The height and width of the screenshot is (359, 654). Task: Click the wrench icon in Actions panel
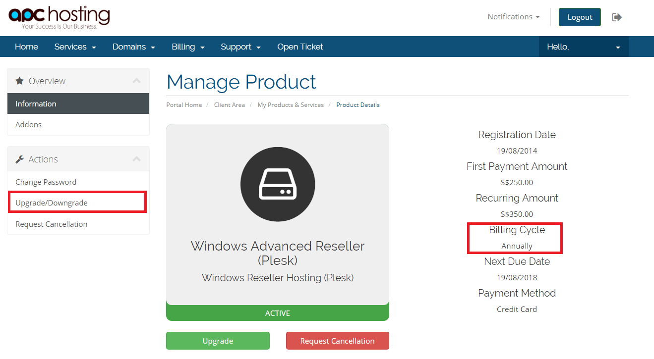[x=19, y=159]
